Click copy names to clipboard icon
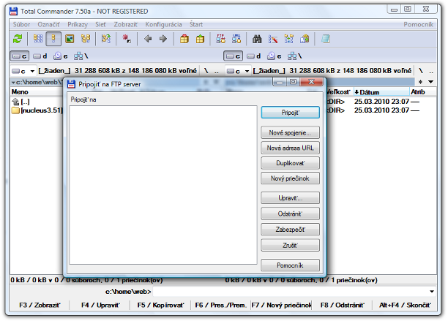Image resolution: width=448 pixels, height=321 pixels. point(305,39)
